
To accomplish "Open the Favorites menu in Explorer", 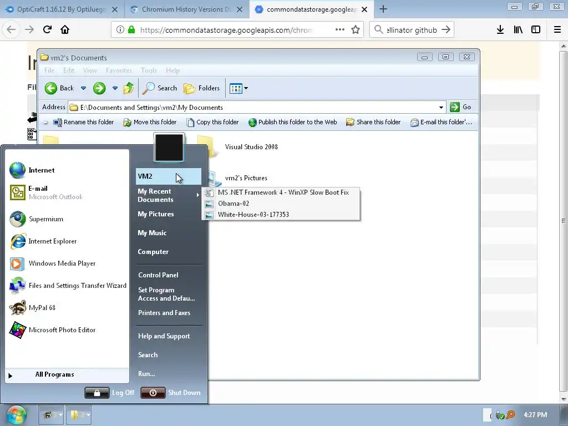I will pyautogui.click(x=119, y=70).
